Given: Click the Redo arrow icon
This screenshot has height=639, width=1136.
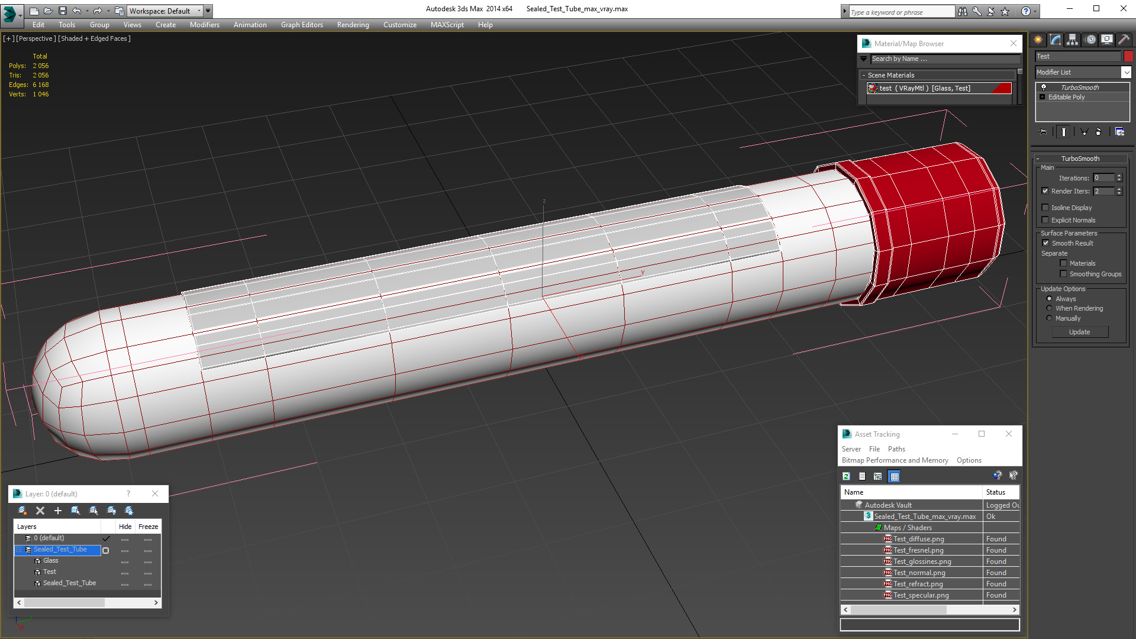Looking at the screenshot, I should coord(98,11).
